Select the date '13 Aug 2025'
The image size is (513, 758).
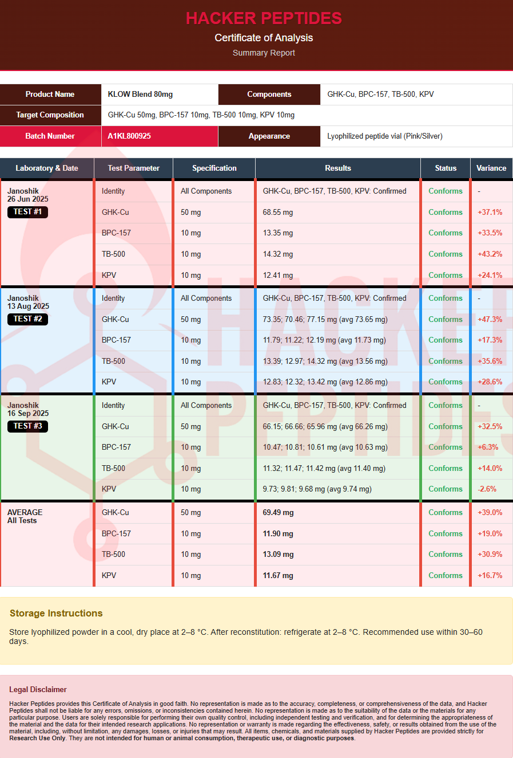point(28,307)
